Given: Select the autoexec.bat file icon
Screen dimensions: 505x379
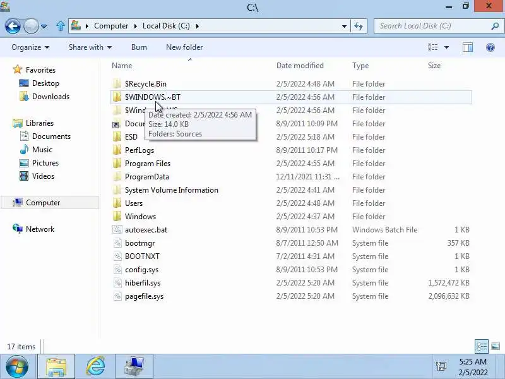Looking at the screenshot, I should 117,230.
